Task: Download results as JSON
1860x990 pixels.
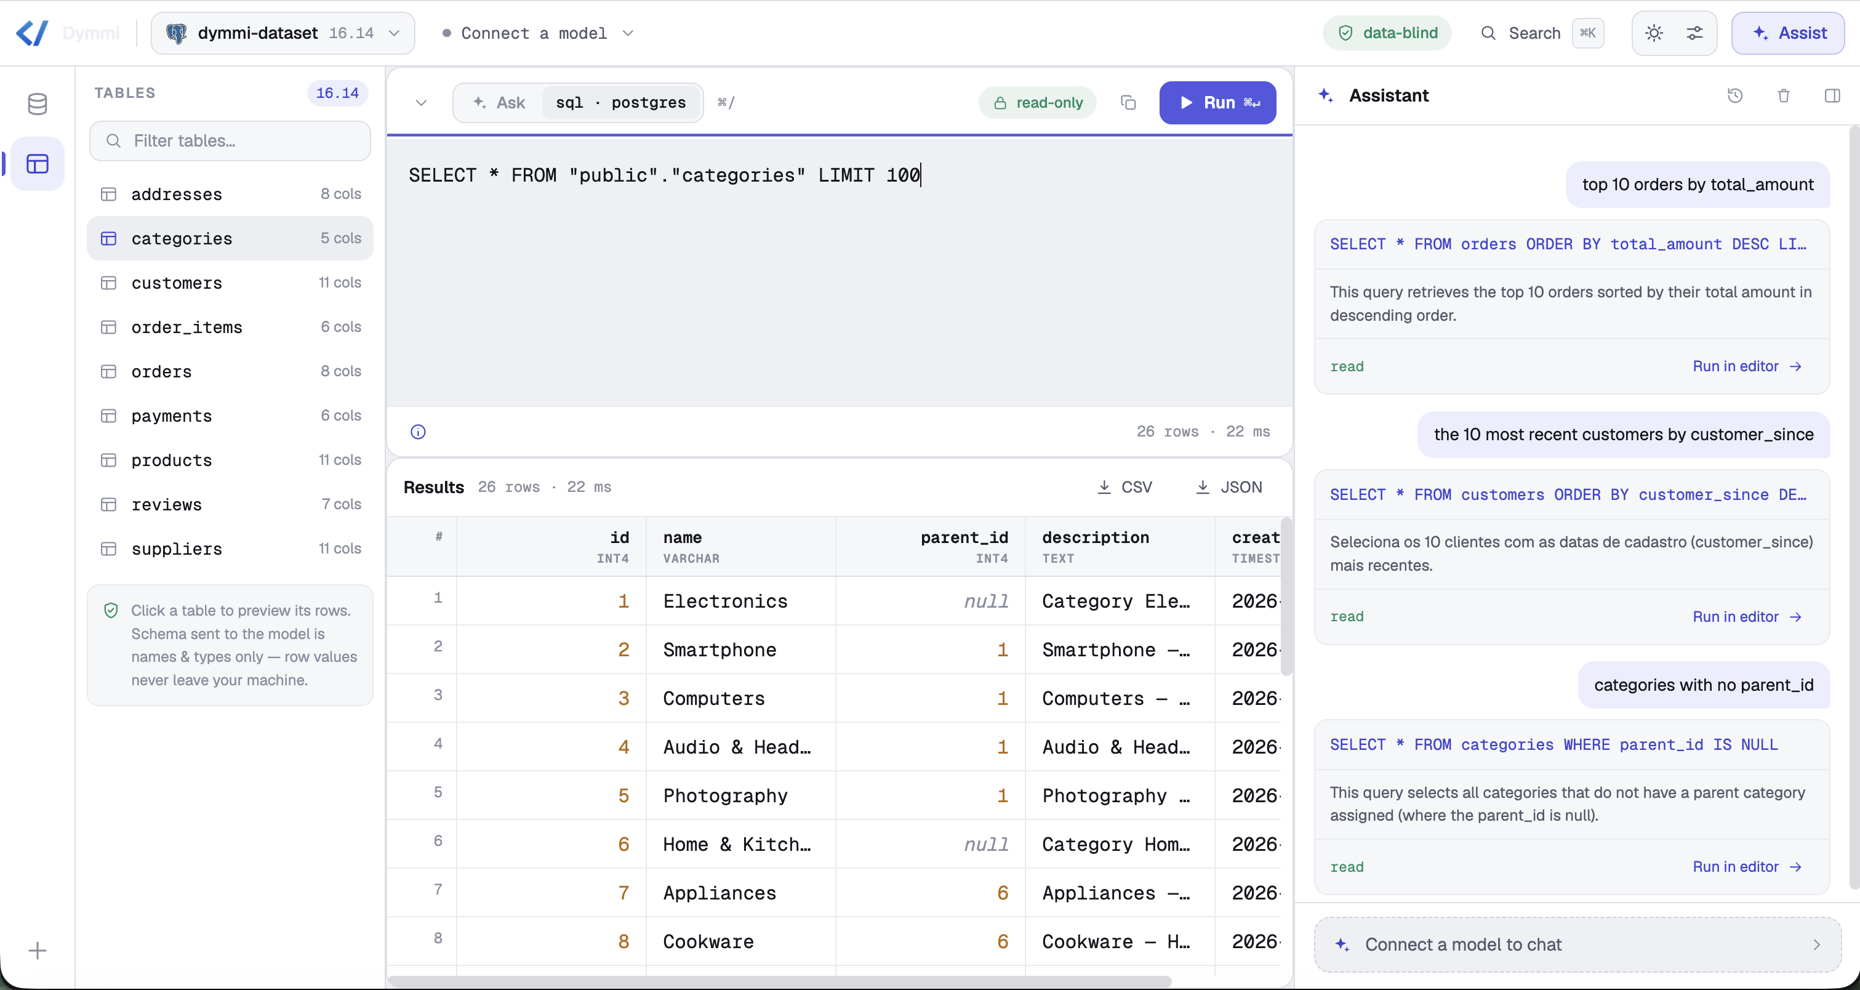Action: point(1230,488)
